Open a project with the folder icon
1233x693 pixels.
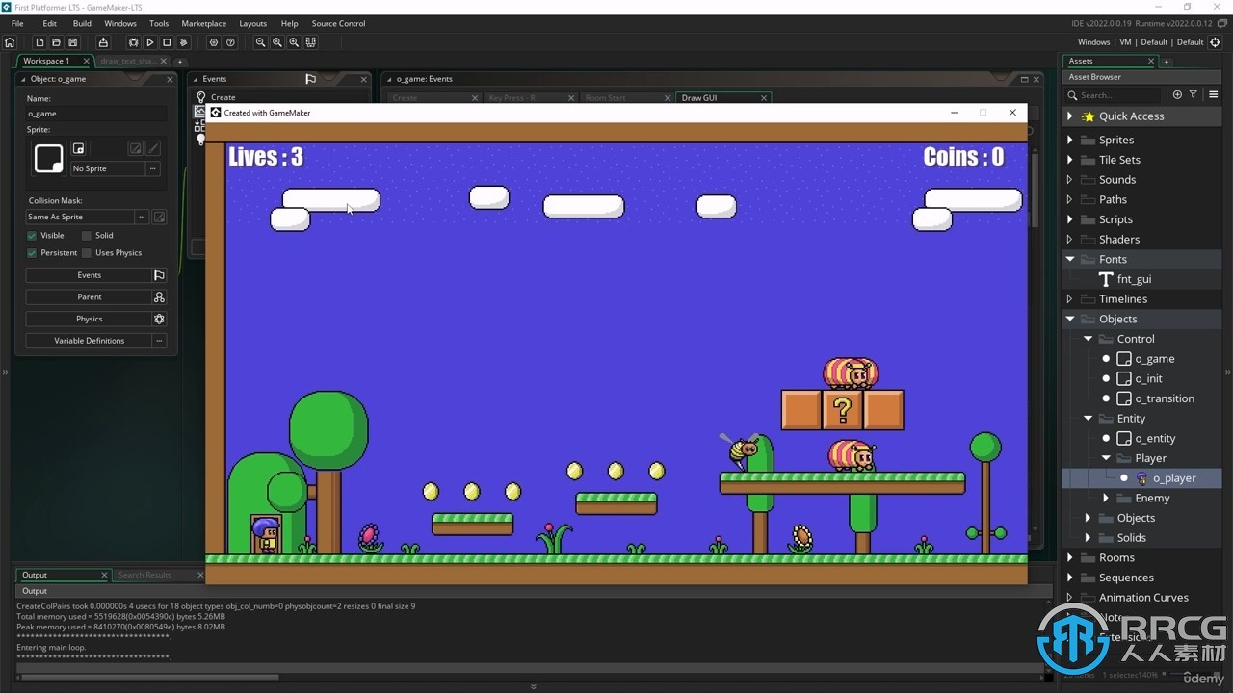click(x=56, y=42)
